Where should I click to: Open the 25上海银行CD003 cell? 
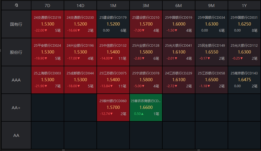[x=47, y=80]
